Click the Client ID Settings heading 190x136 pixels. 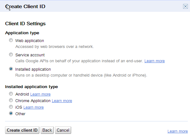26,24
